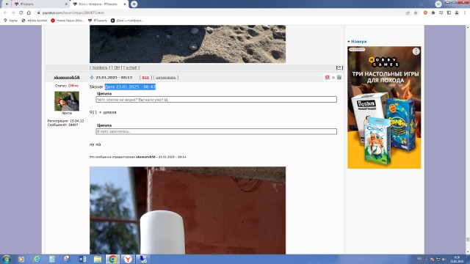The image size is (470, 264).
Task: Share this page via the share icon
Action: (408, 13)
